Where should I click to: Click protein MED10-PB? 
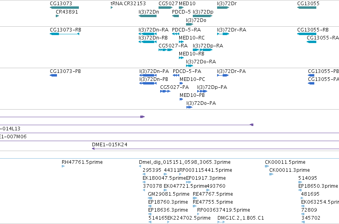coord(181,99)
